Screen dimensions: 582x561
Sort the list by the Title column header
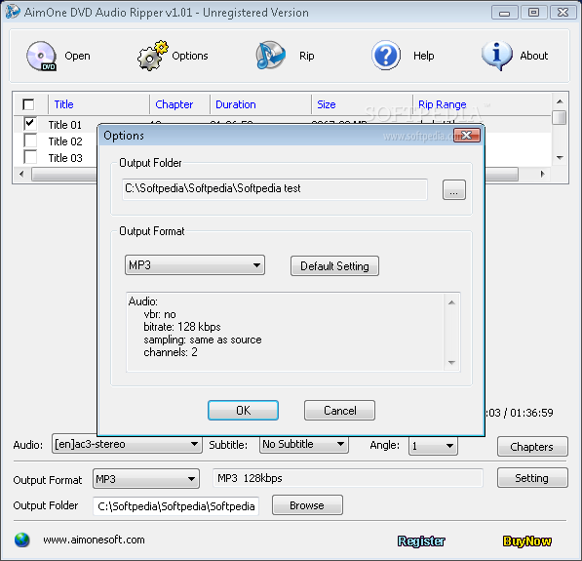tap(63, 104)
